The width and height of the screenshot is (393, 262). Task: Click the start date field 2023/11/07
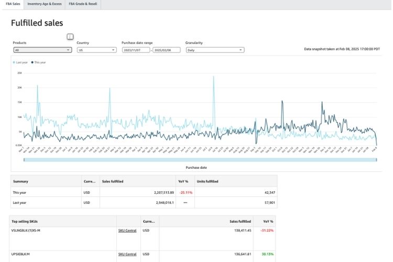click(136, 50)
